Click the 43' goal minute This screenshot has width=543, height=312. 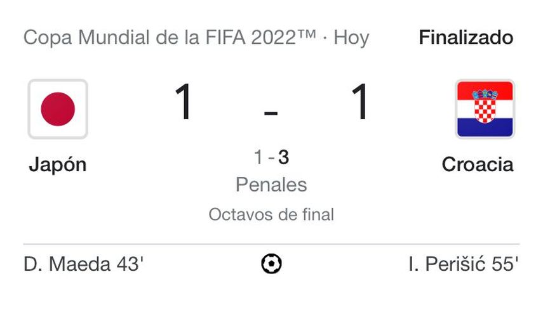click(130, 264)
